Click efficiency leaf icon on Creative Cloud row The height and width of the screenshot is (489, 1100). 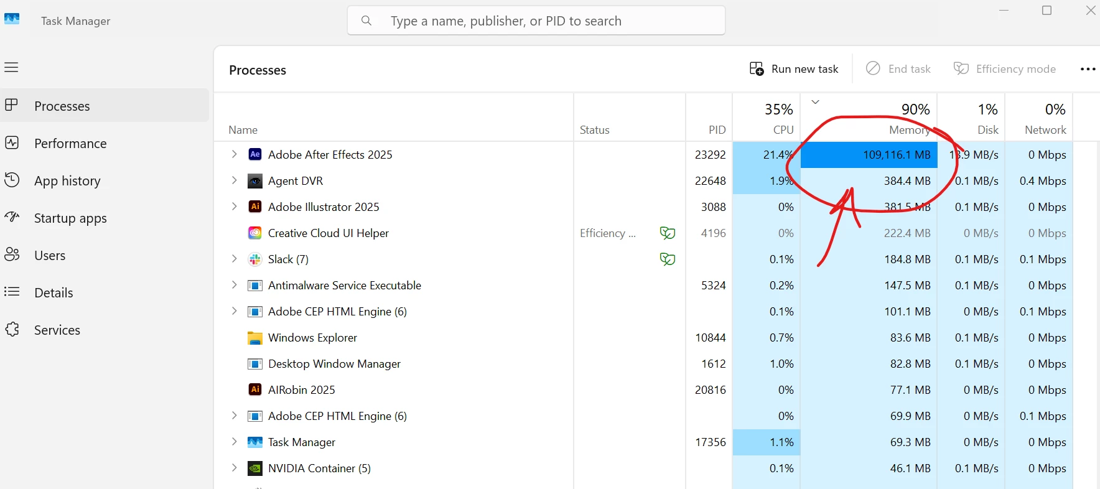(x=668, y=233)
